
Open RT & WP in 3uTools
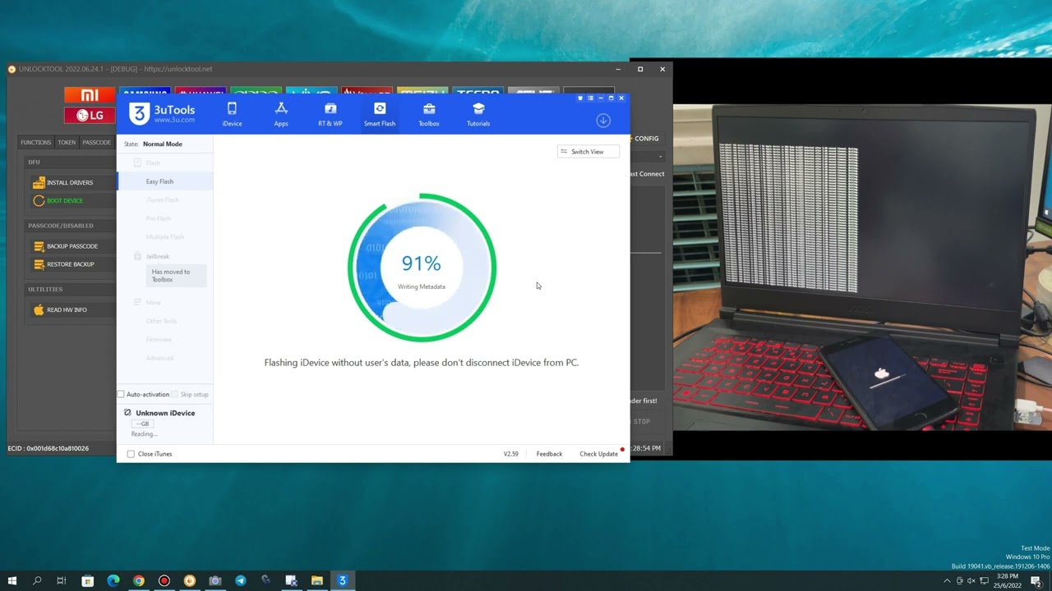(x=330, y=114)
